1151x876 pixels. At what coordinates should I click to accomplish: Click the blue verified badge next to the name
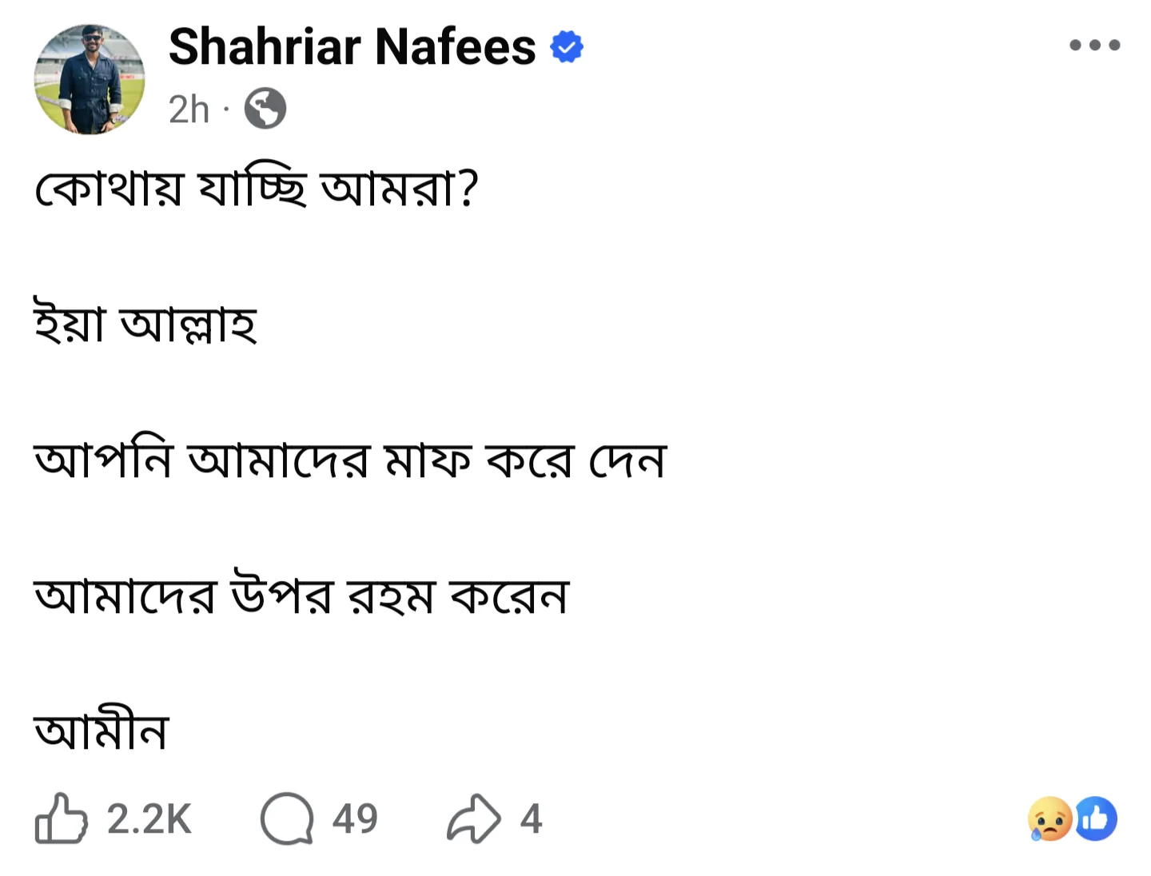(x=566, y=46)
